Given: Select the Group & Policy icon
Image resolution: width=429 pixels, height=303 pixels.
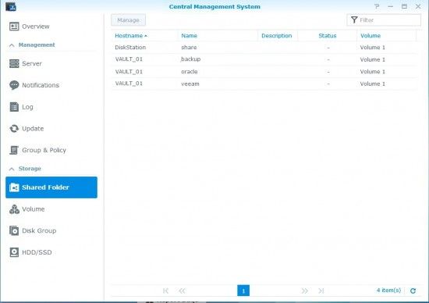Looking at the screenshot, I should 14,150.
